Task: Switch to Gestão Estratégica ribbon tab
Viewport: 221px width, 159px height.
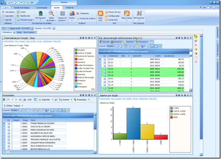Action: coord(22,8)
